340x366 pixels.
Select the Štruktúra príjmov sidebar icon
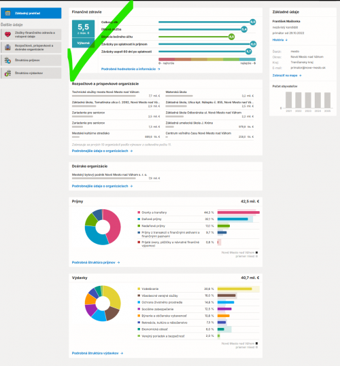point(7,60)
